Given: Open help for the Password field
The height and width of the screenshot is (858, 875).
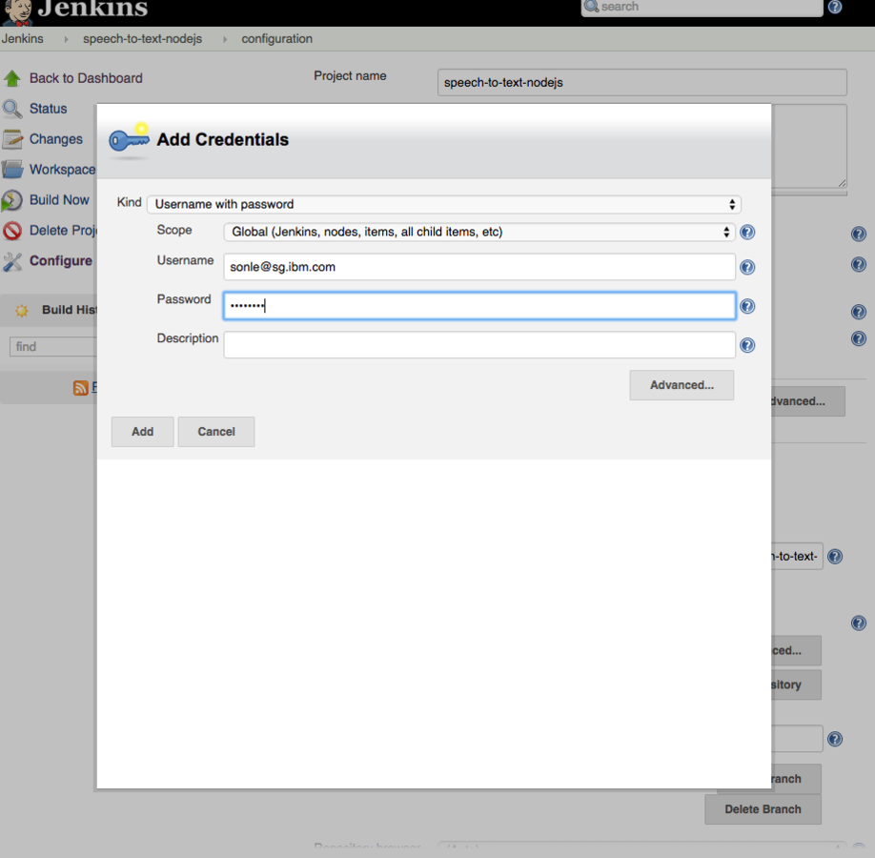Looking at the screenshot, I should [747, 306].
